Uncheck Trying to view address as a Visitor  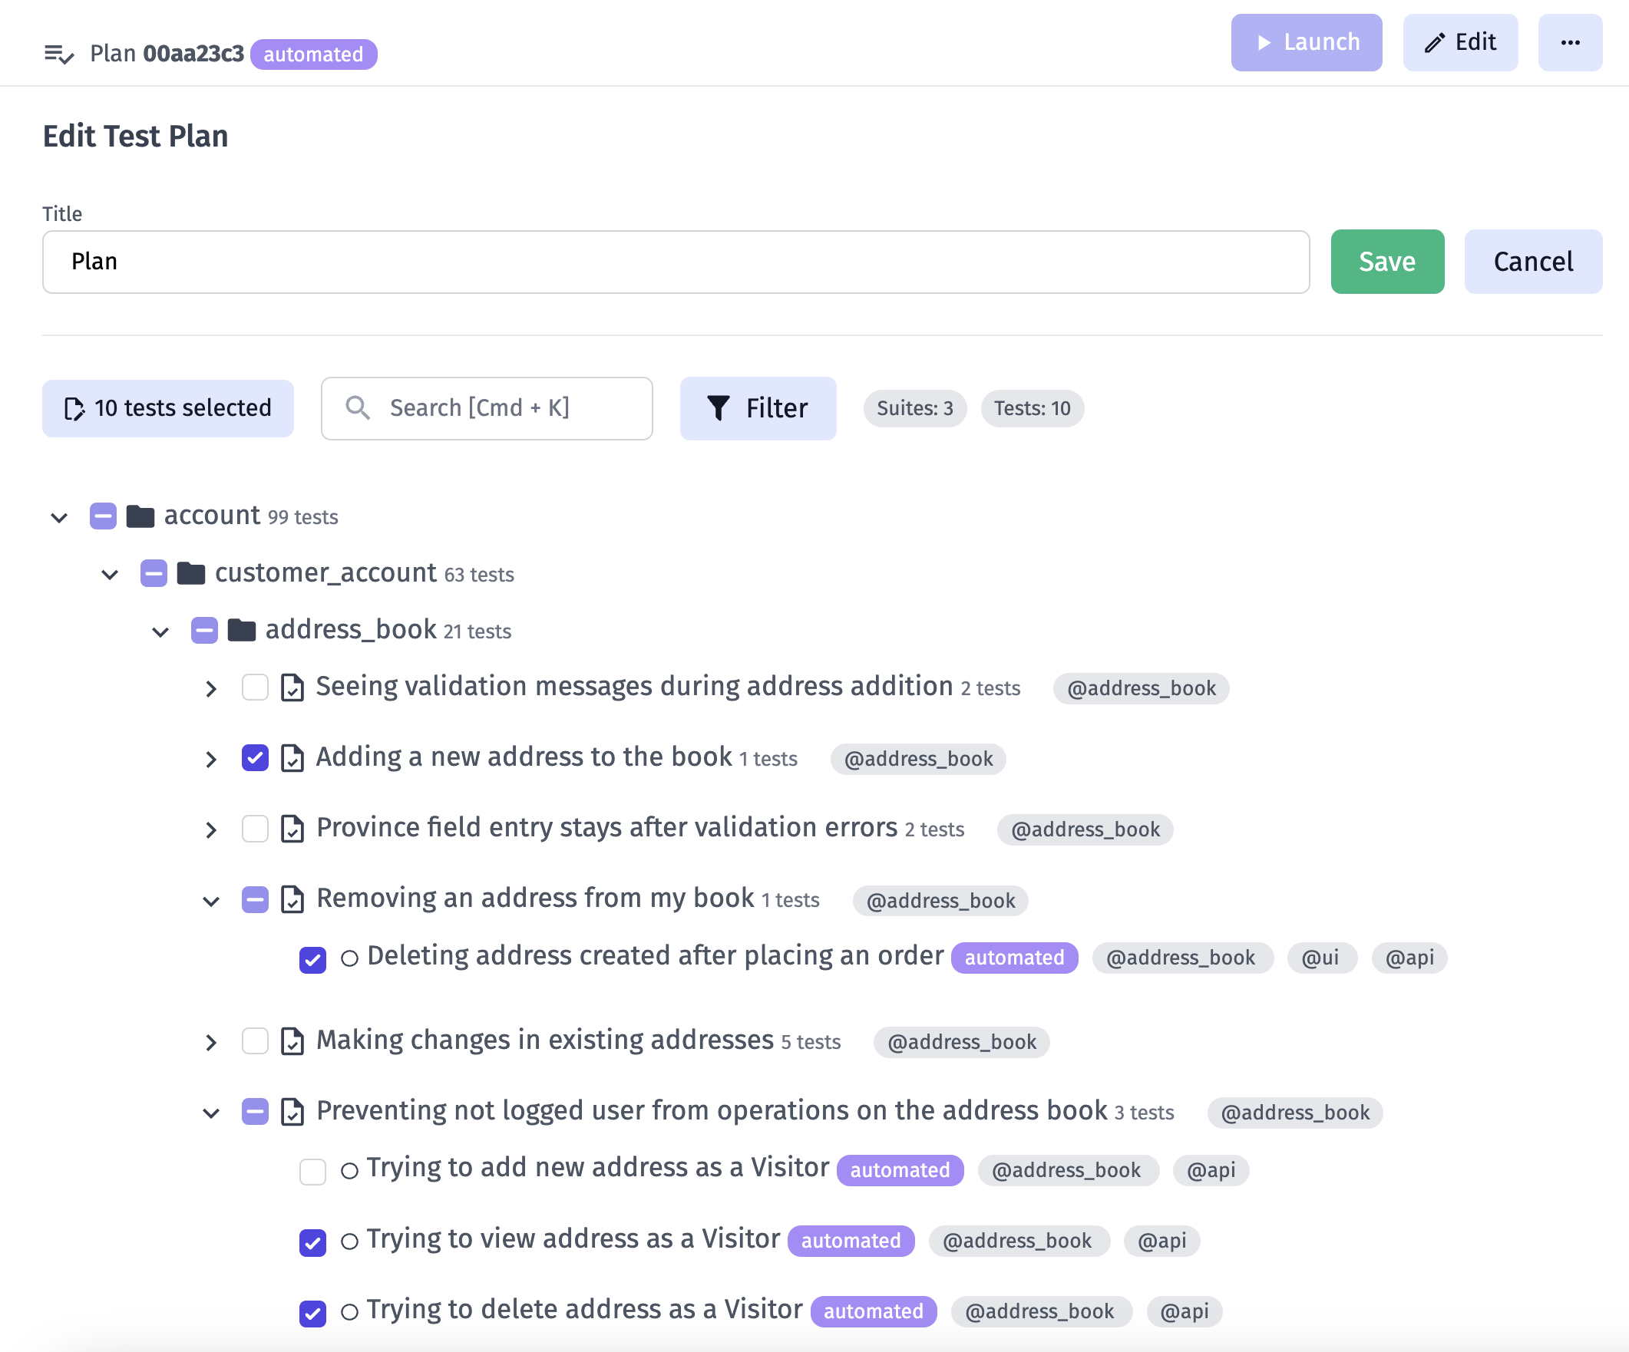tap(312, 1243)
